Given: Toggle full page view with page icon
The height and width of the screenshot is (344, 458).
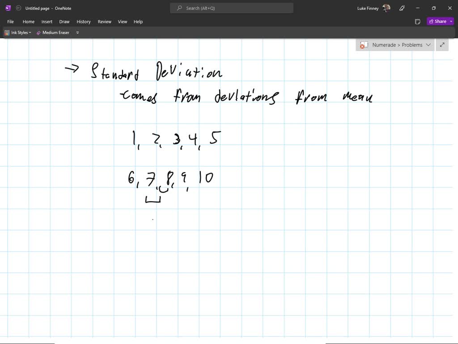Looking at the screenshot, I should (417, 21).
